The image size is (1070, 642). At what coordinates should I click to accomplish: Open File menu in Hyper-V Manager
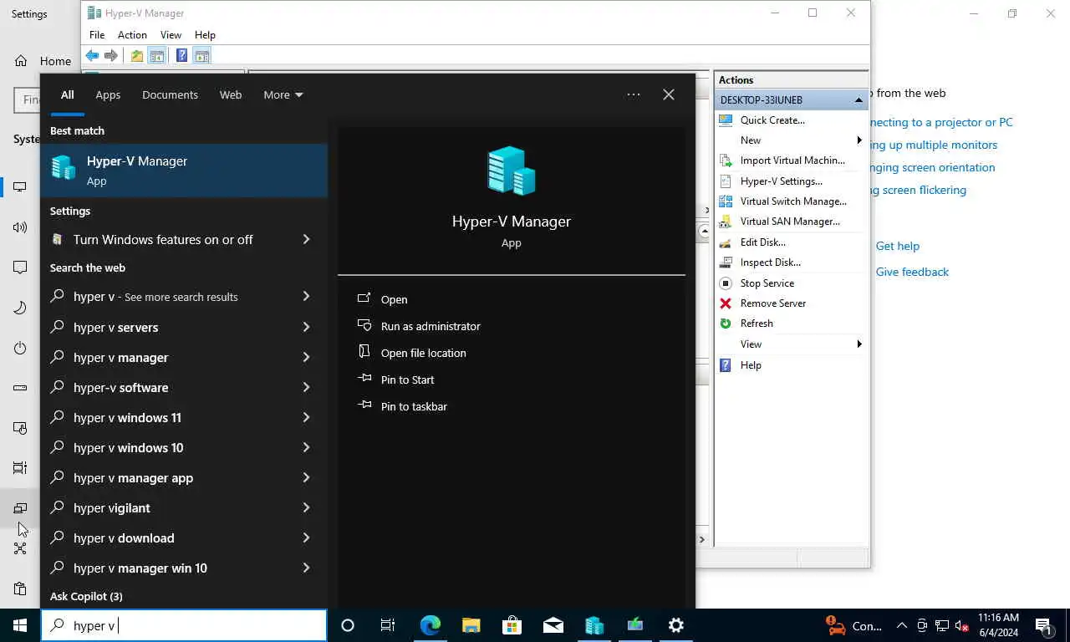click(x=97, y=35)
